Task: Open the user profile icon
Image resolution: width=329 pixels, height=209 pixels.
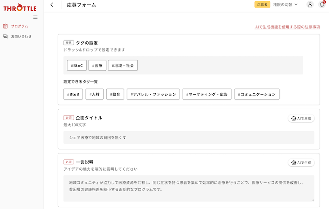Action: [x=310, y=5]
